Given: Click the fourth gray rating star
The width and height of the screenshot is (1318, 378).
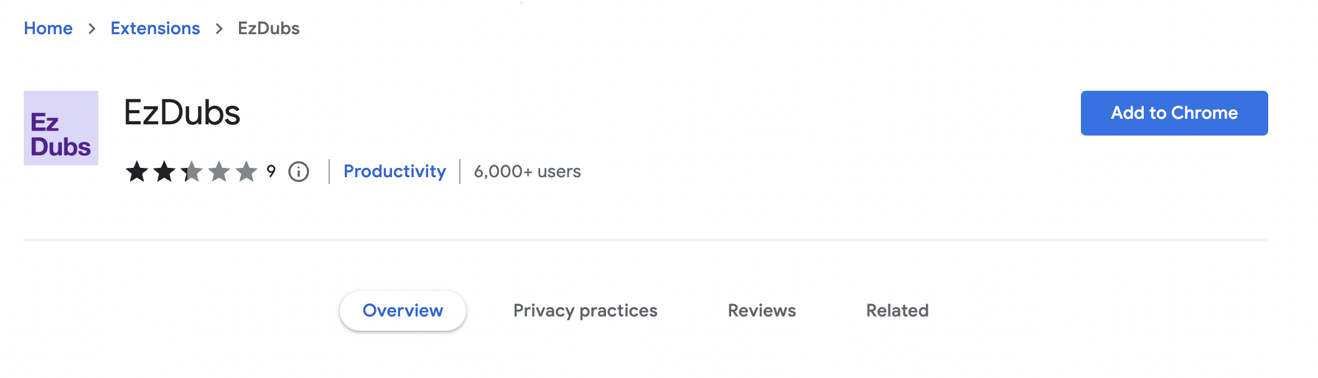Looking at the screenshot, I should (x=219, y=172).
